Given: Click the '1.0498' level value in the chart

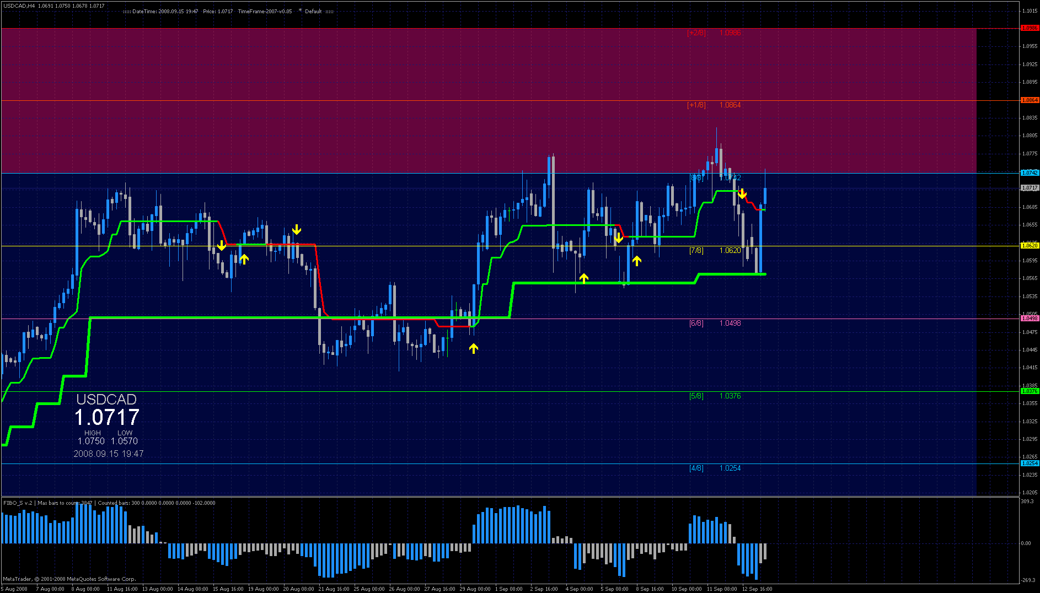Looking at the screenshot, I should pyautogui.click(x=730, y=323).
